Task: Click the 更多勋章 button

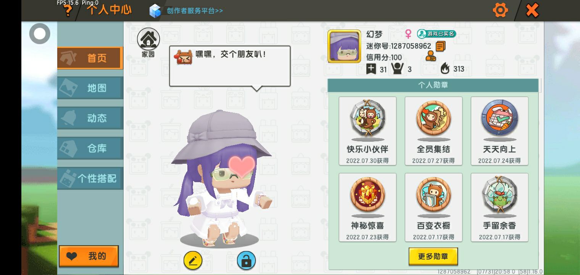Action: coord(433,256)
